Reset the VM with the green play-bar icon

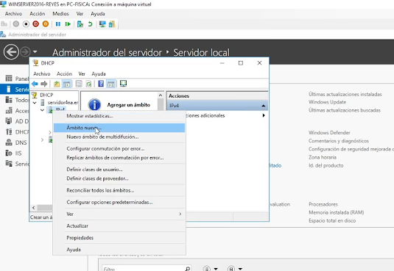[68, 24]
